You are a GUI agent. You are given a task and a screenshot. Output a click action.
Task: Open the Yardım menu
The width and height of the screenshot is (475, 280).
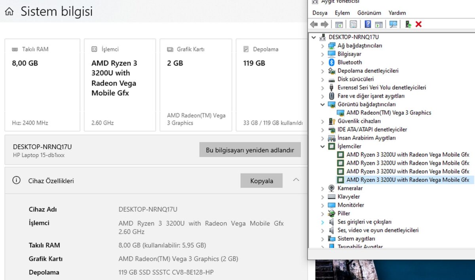(397, 13)
